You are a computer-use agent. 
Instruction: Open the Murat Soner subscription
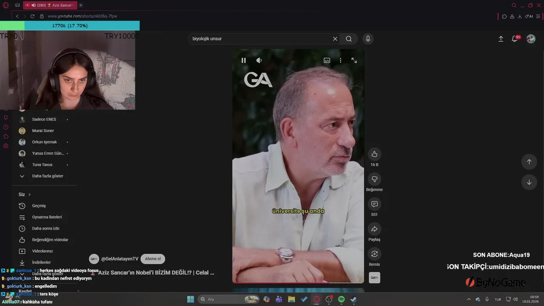(43, 130)
